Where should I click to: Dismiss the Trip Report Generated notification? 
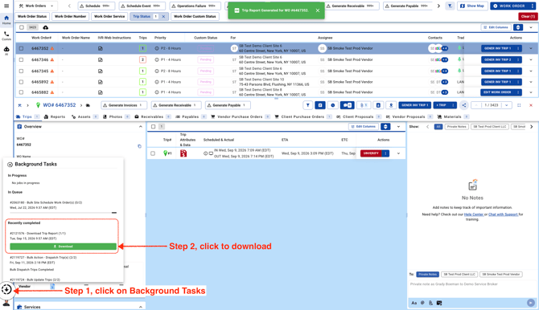click(x=318, y=10)
